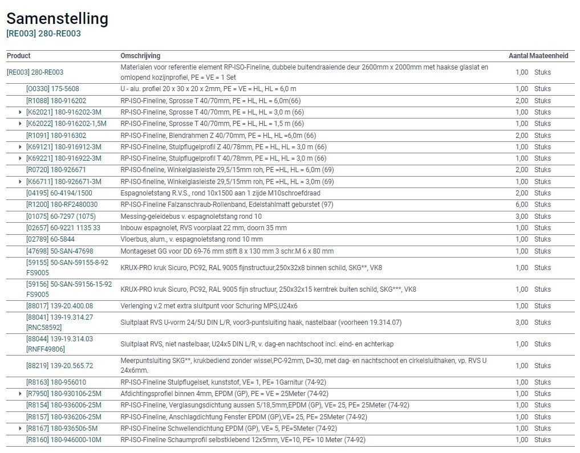The image size is (580, 453).
Task: Select product [R1200] 180-RF2480030
Action: point(62,205)
